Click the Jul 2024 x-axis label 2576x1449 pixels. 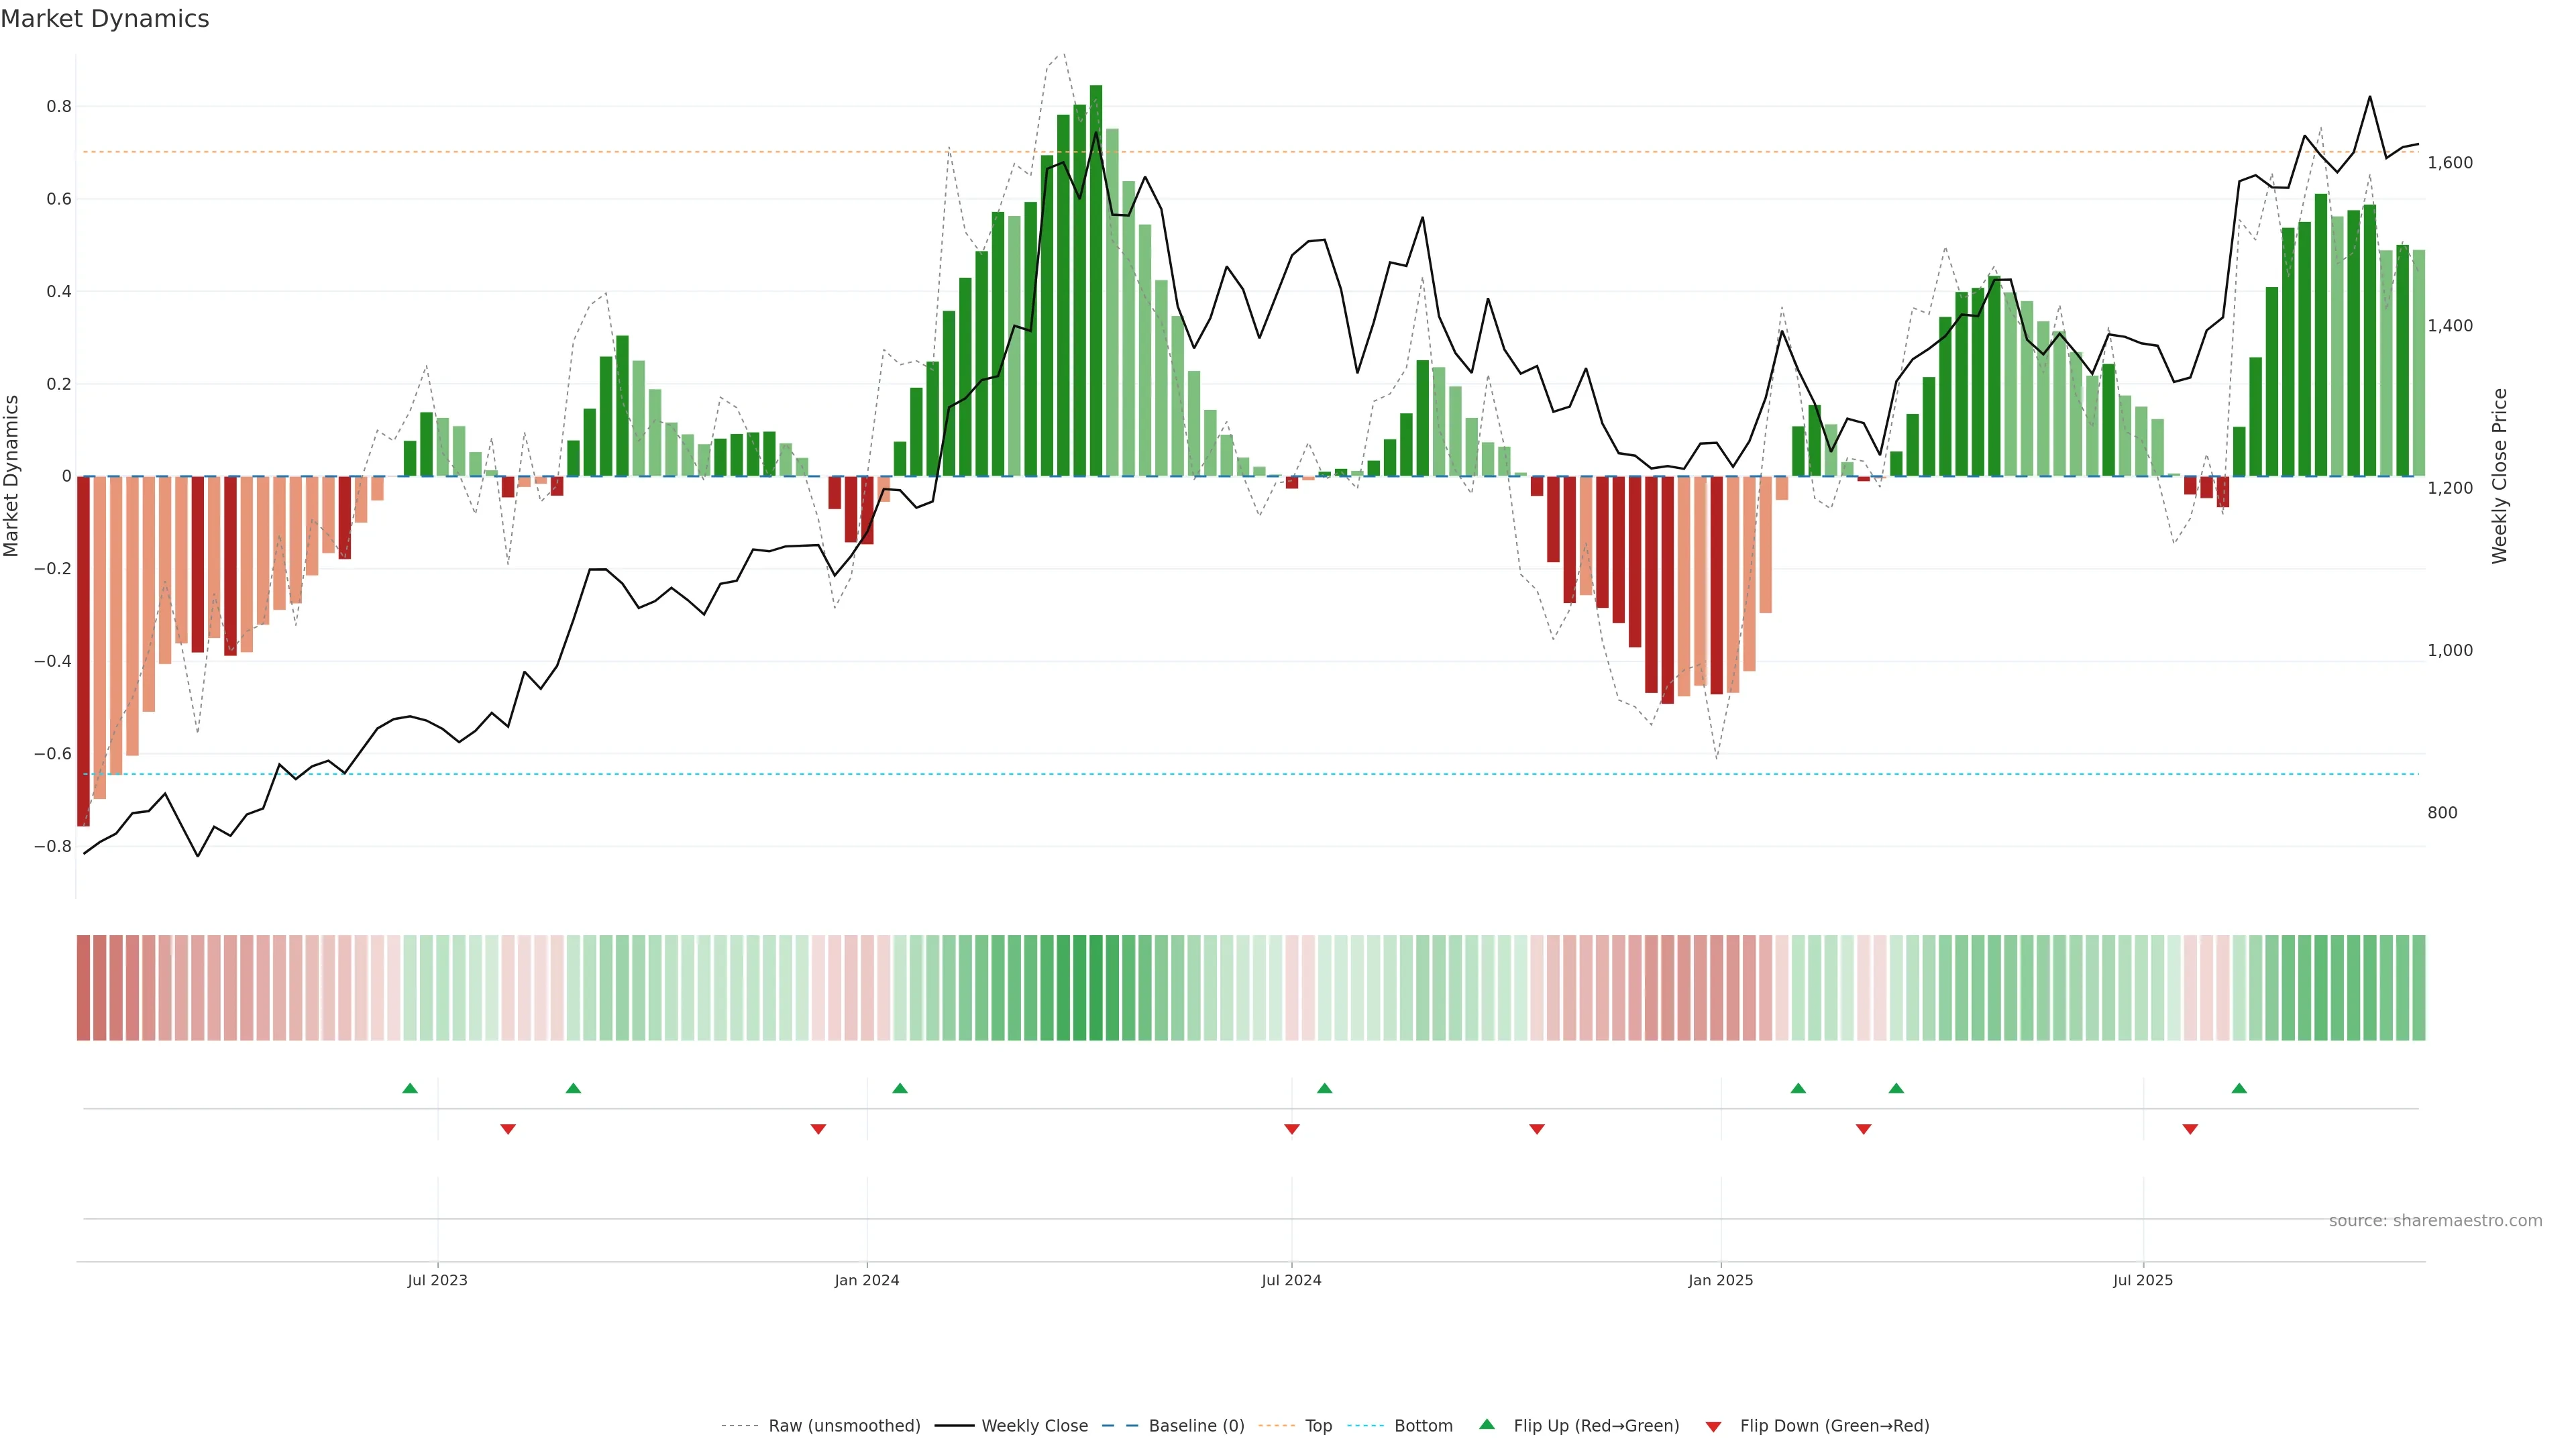1291,1280
